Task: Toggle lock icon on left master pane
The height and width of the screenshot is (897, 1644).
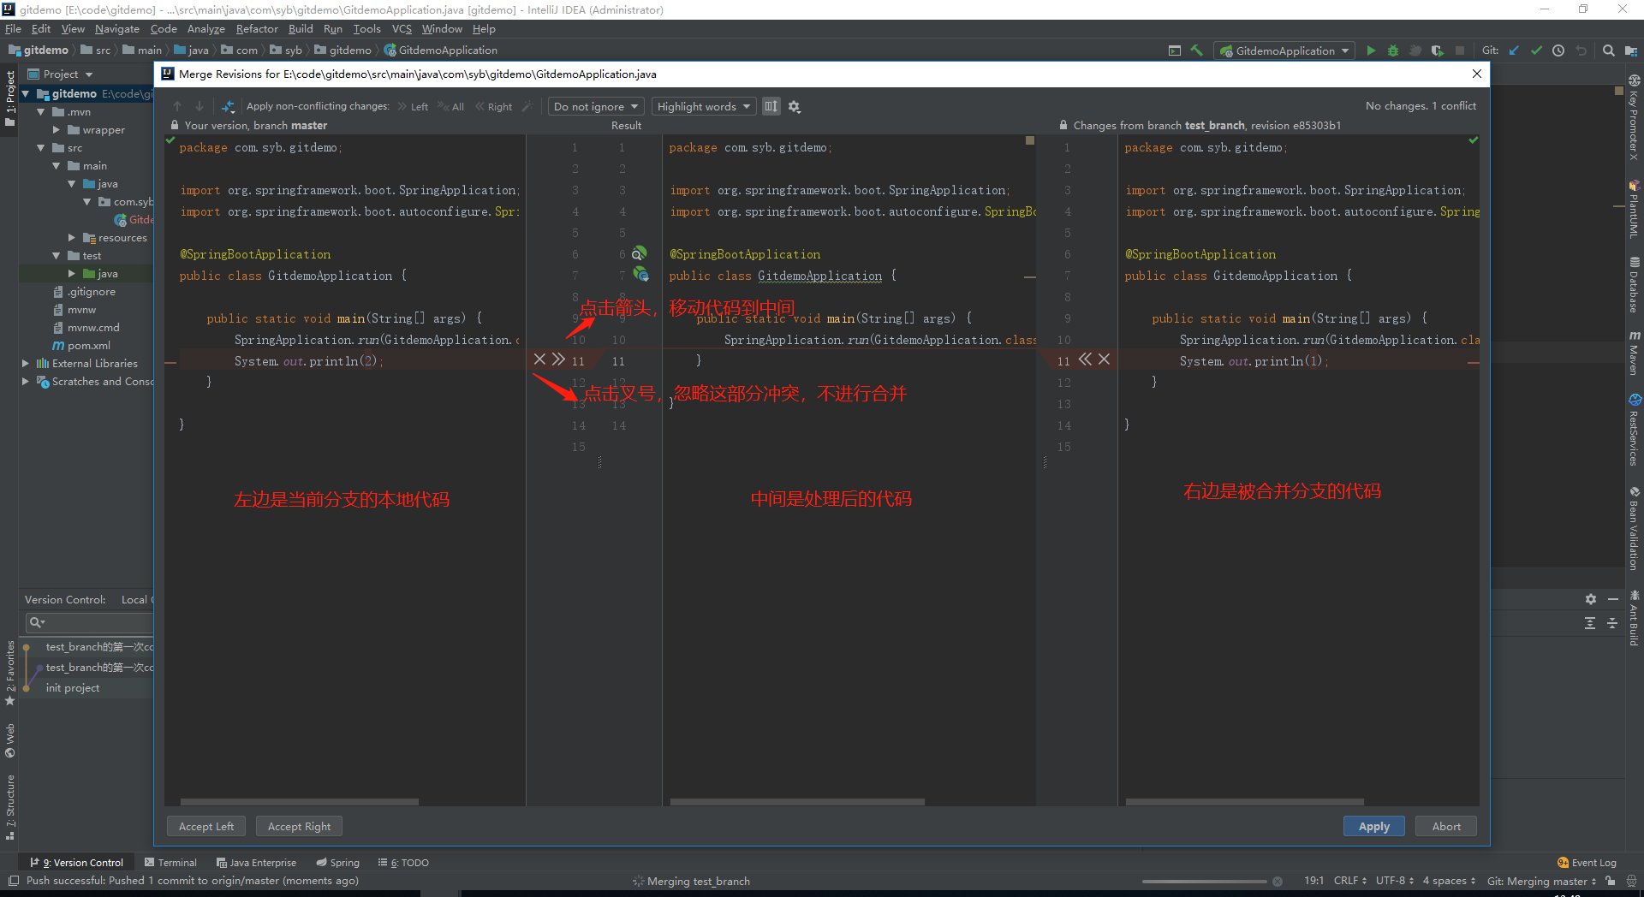Action: 175,126
